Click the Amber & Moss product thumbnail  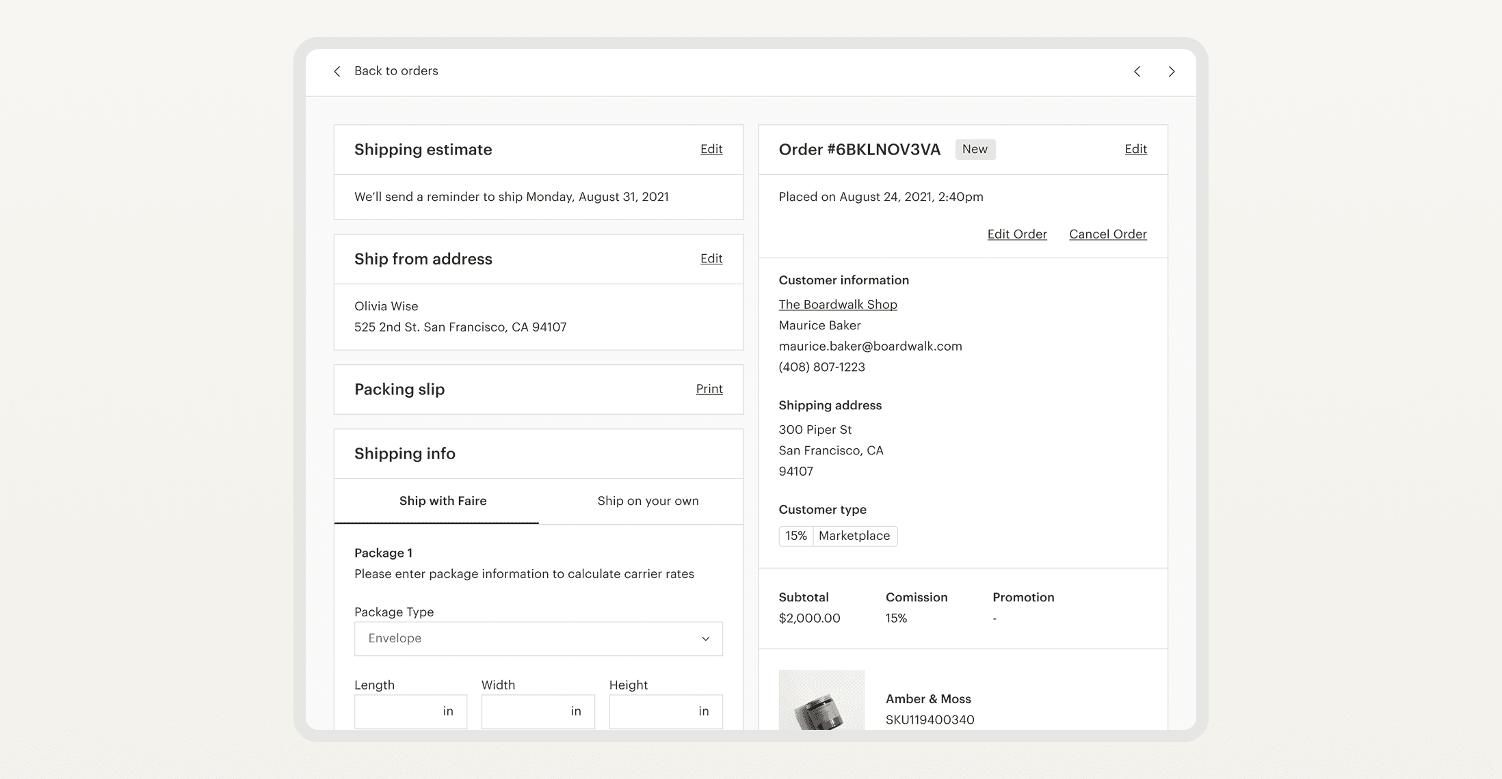coord(821,700)
